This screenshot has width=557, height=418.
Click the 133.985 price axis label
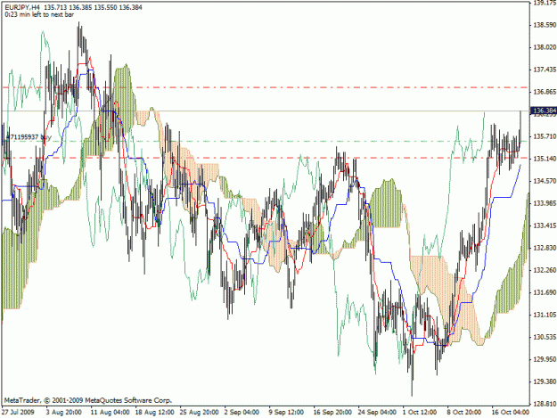coord(545,203)
